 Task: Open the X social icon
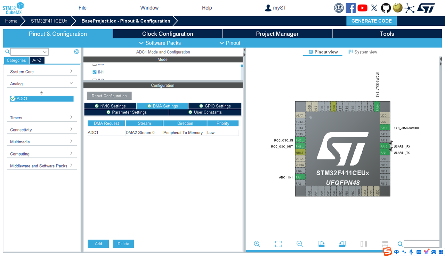(x=374, y=8)
